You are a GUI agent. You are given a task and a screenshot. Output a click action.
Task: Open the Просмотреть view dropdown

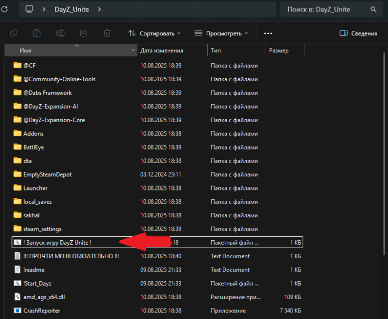(221, 33)
